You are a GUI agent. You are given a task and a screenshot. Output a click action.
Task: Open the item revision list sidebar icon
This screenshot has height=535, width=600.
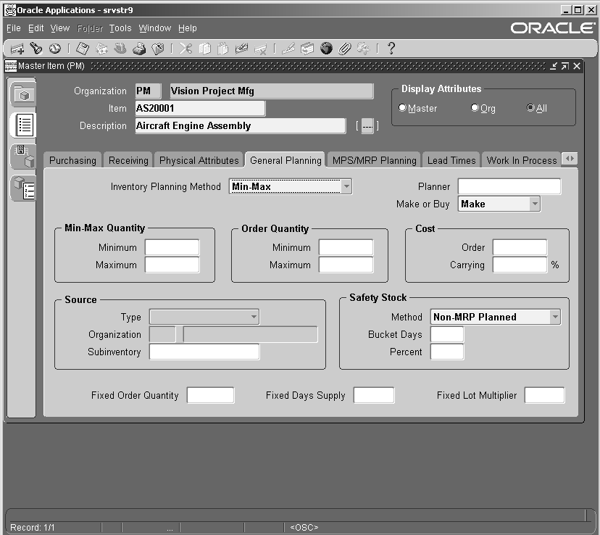23,188
